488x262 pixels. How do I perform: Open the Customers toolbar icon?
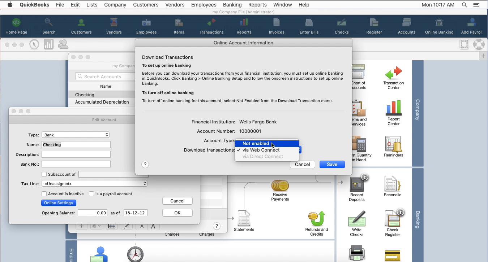point(81,26)
